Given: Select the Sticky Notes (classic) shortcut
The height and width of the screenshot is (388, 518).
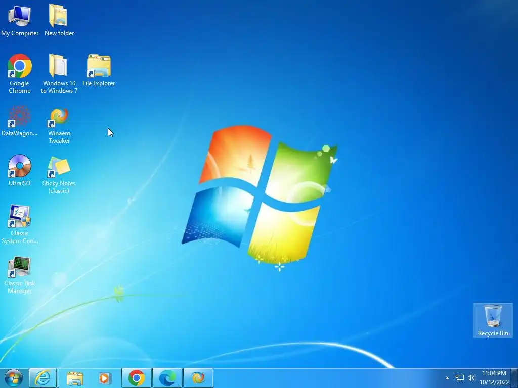Looking at the screenshot, I should 59,175.
